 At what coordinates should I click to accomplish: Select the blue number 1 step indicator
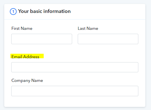tap(13, 12)
